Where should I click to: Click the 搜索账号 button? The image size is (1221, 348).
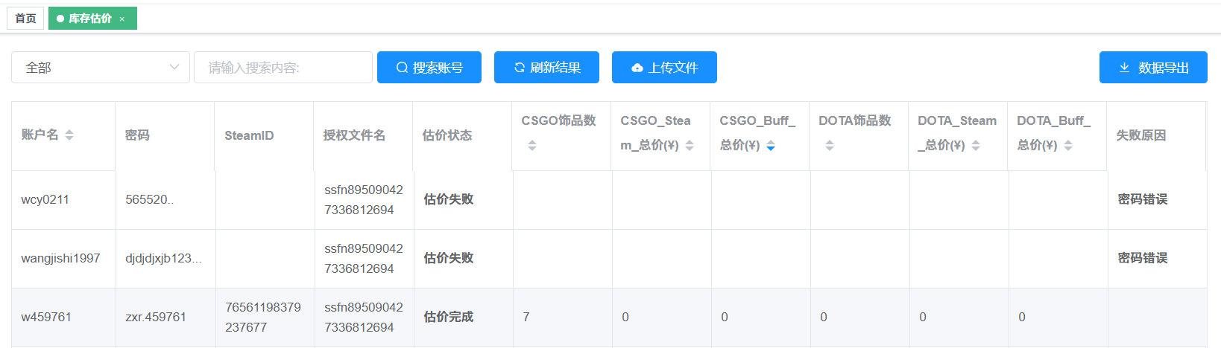click(429, 68)
